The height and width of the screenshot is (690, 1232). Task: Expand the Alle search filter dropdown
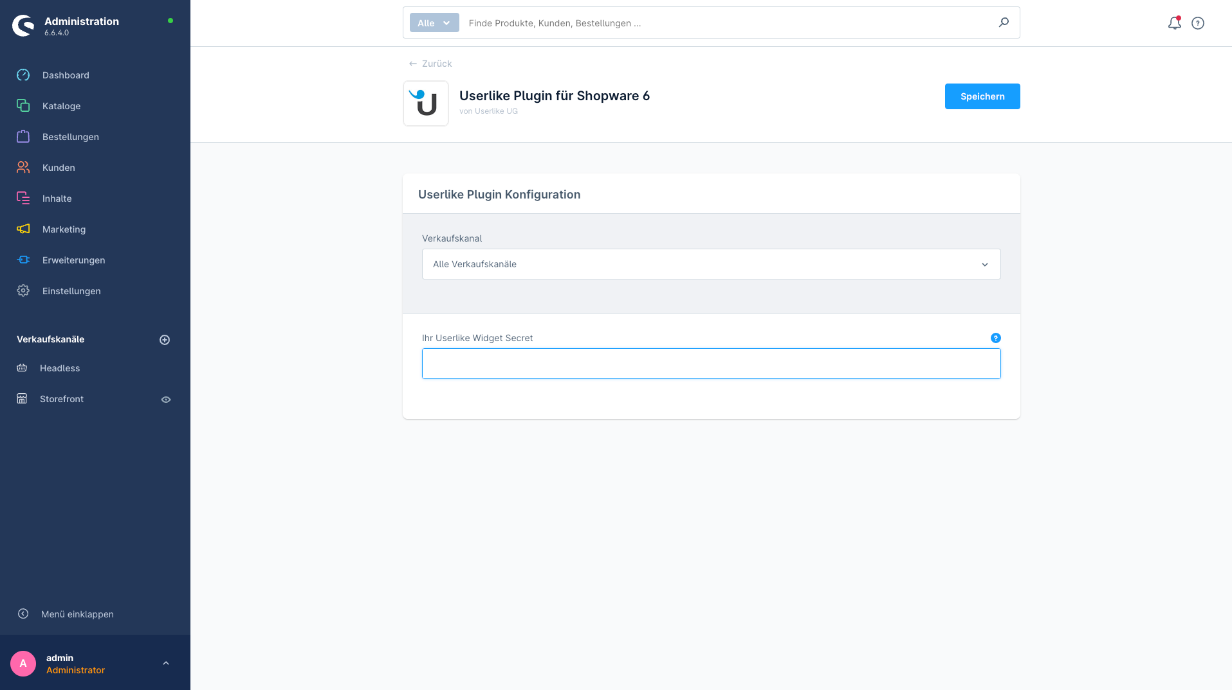coord(434,23)
